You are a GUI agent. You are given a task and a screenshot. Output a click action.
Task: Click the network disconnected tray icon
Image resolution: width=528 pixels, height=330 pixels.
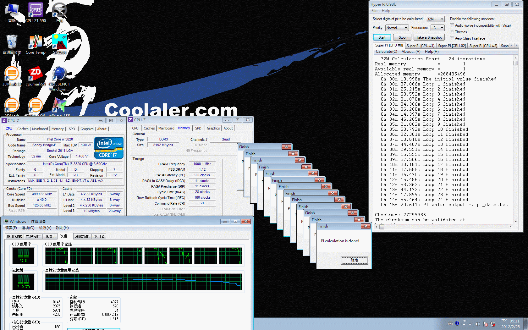coord(493,324)
